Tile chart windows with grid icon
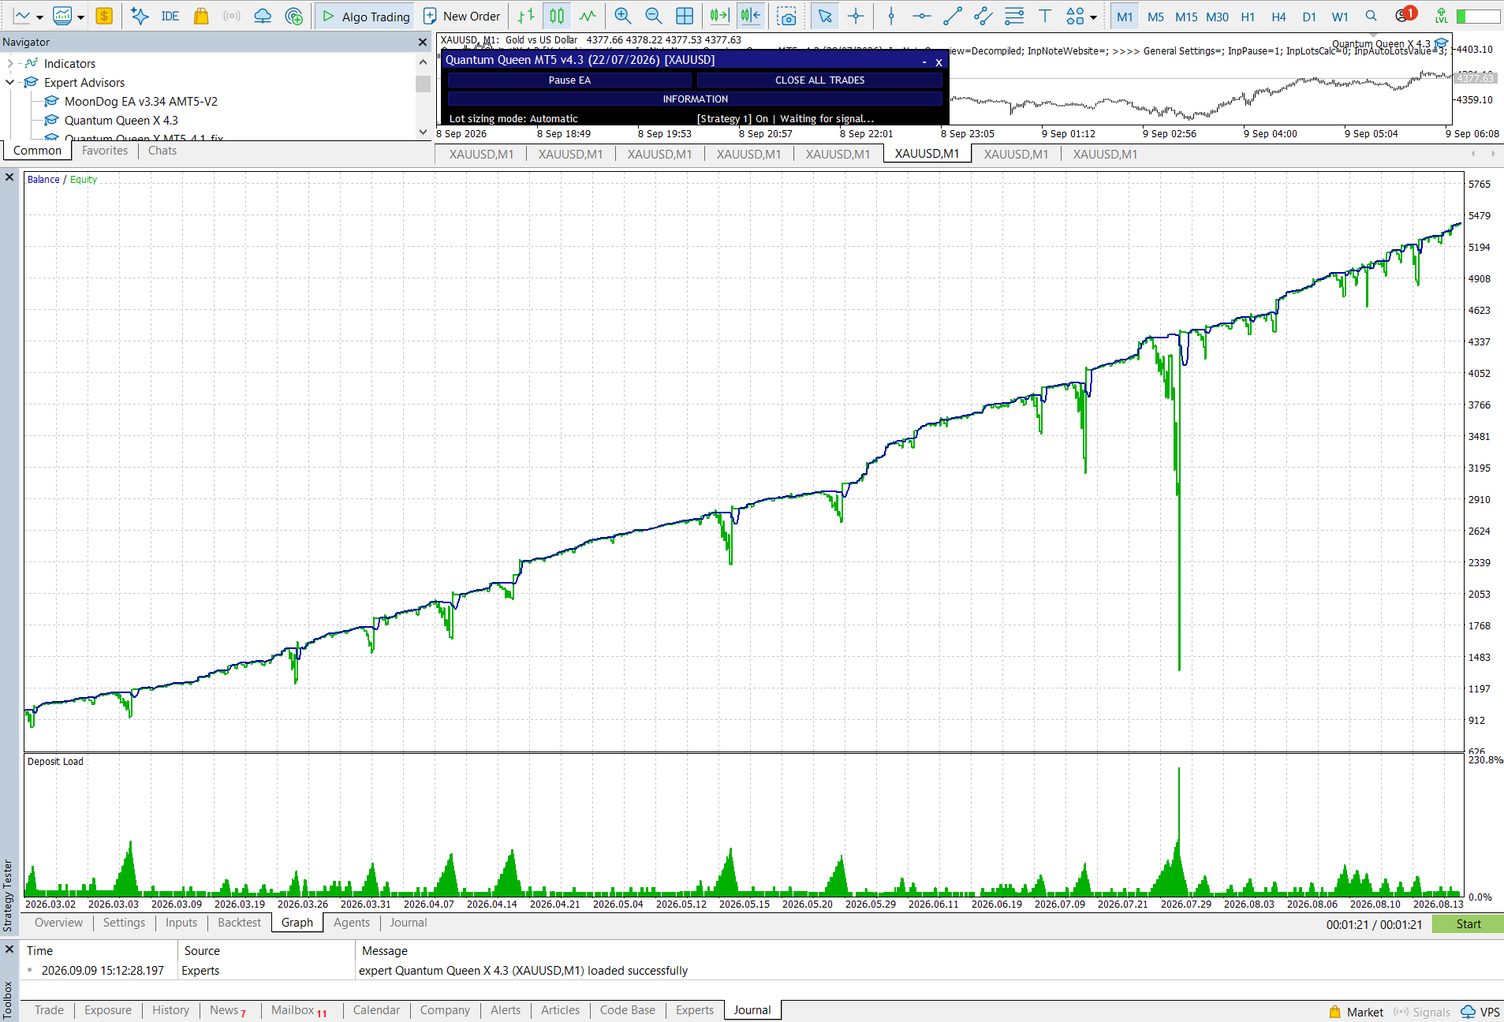The height and width of the screenshot is (1022, 1504). click(685, 16)
